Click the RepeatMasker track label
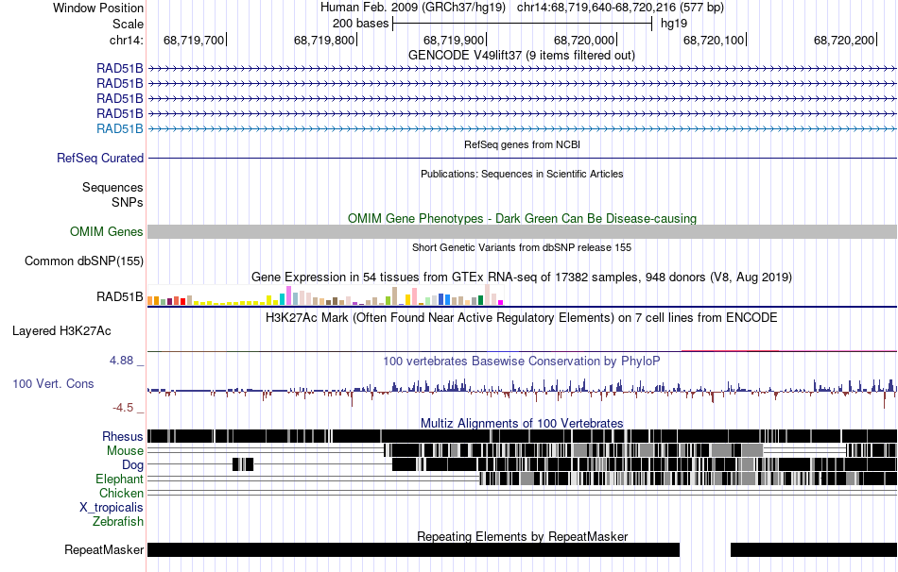This screenshot has width=898, height=572. pyautogui.click(x=104, y=549)
